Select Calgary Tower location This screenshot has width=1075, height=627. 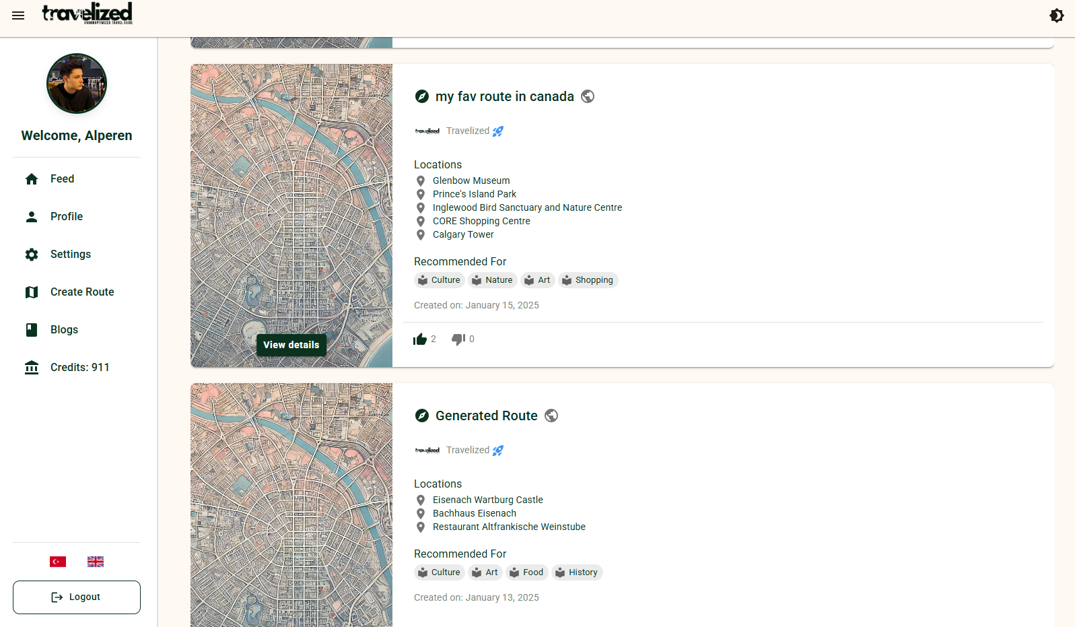[x=463, y=234]
